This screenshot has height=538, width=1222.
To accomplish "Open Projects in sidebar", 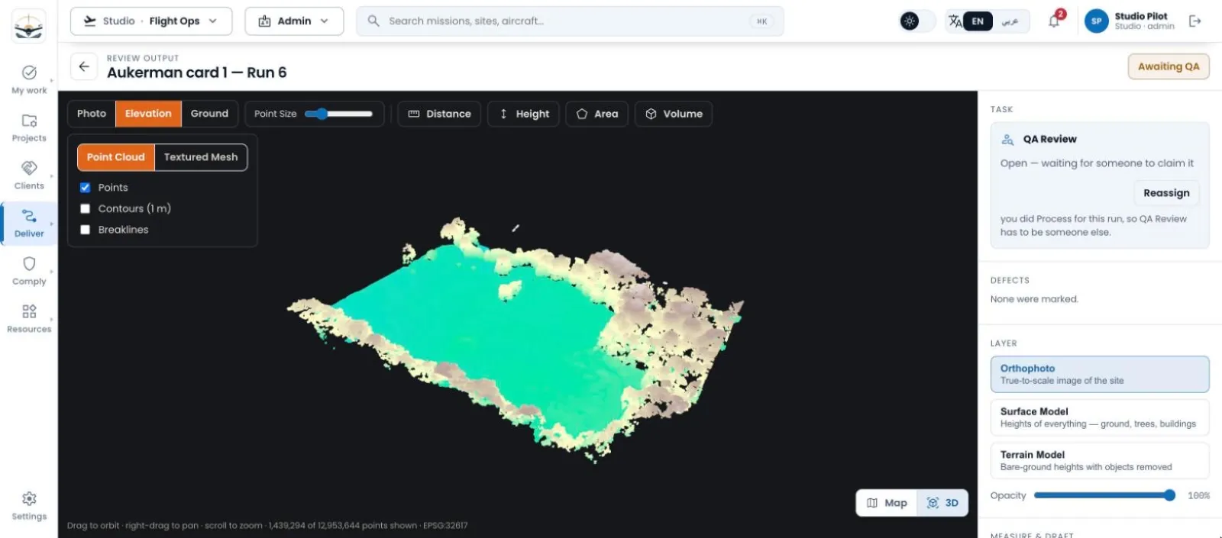I will pyautogui.click(x=29, y=127).
